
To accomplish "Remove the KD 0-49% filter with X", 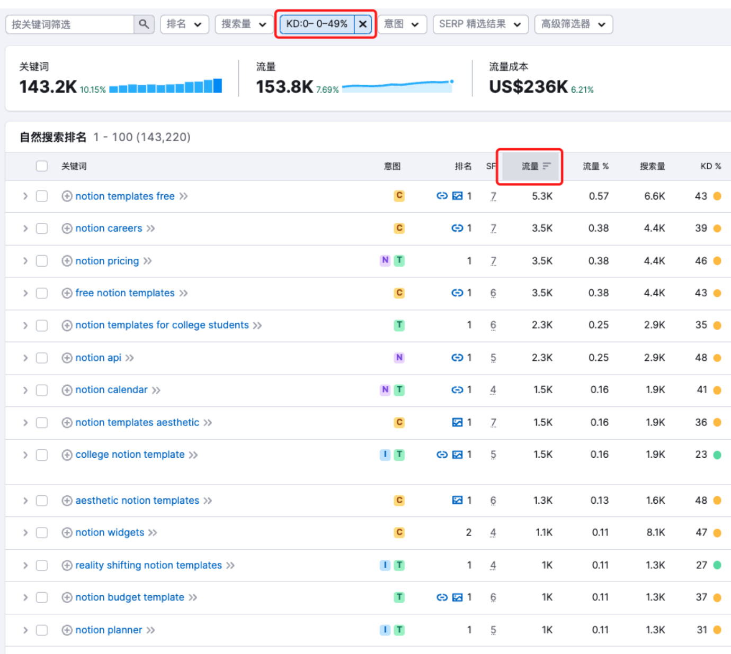I will pyautogui.click(x=363, y=24).
